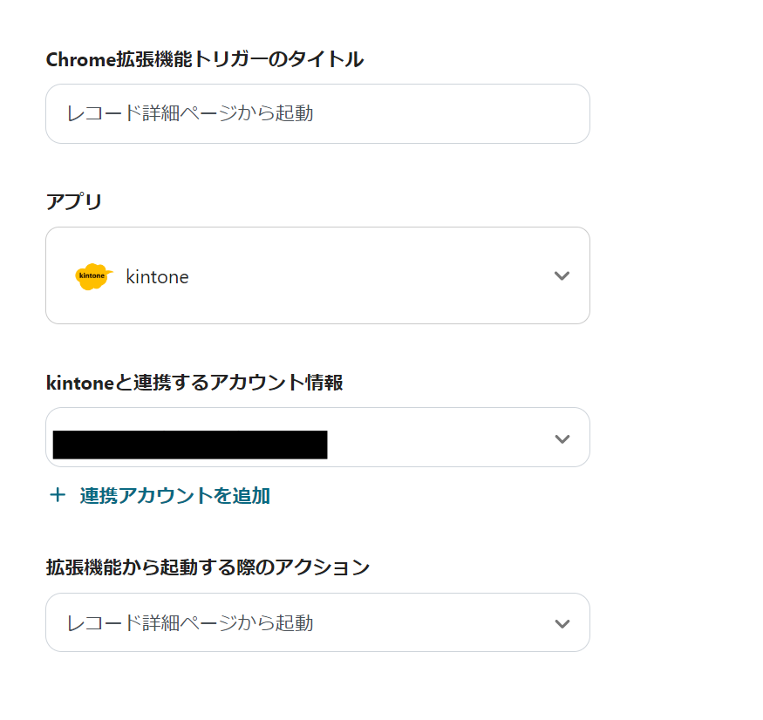Click レコード詳細ページから起動 text in action dropdown
The image size is (763, 720).
pyautogui.click(x=190, y=623)
